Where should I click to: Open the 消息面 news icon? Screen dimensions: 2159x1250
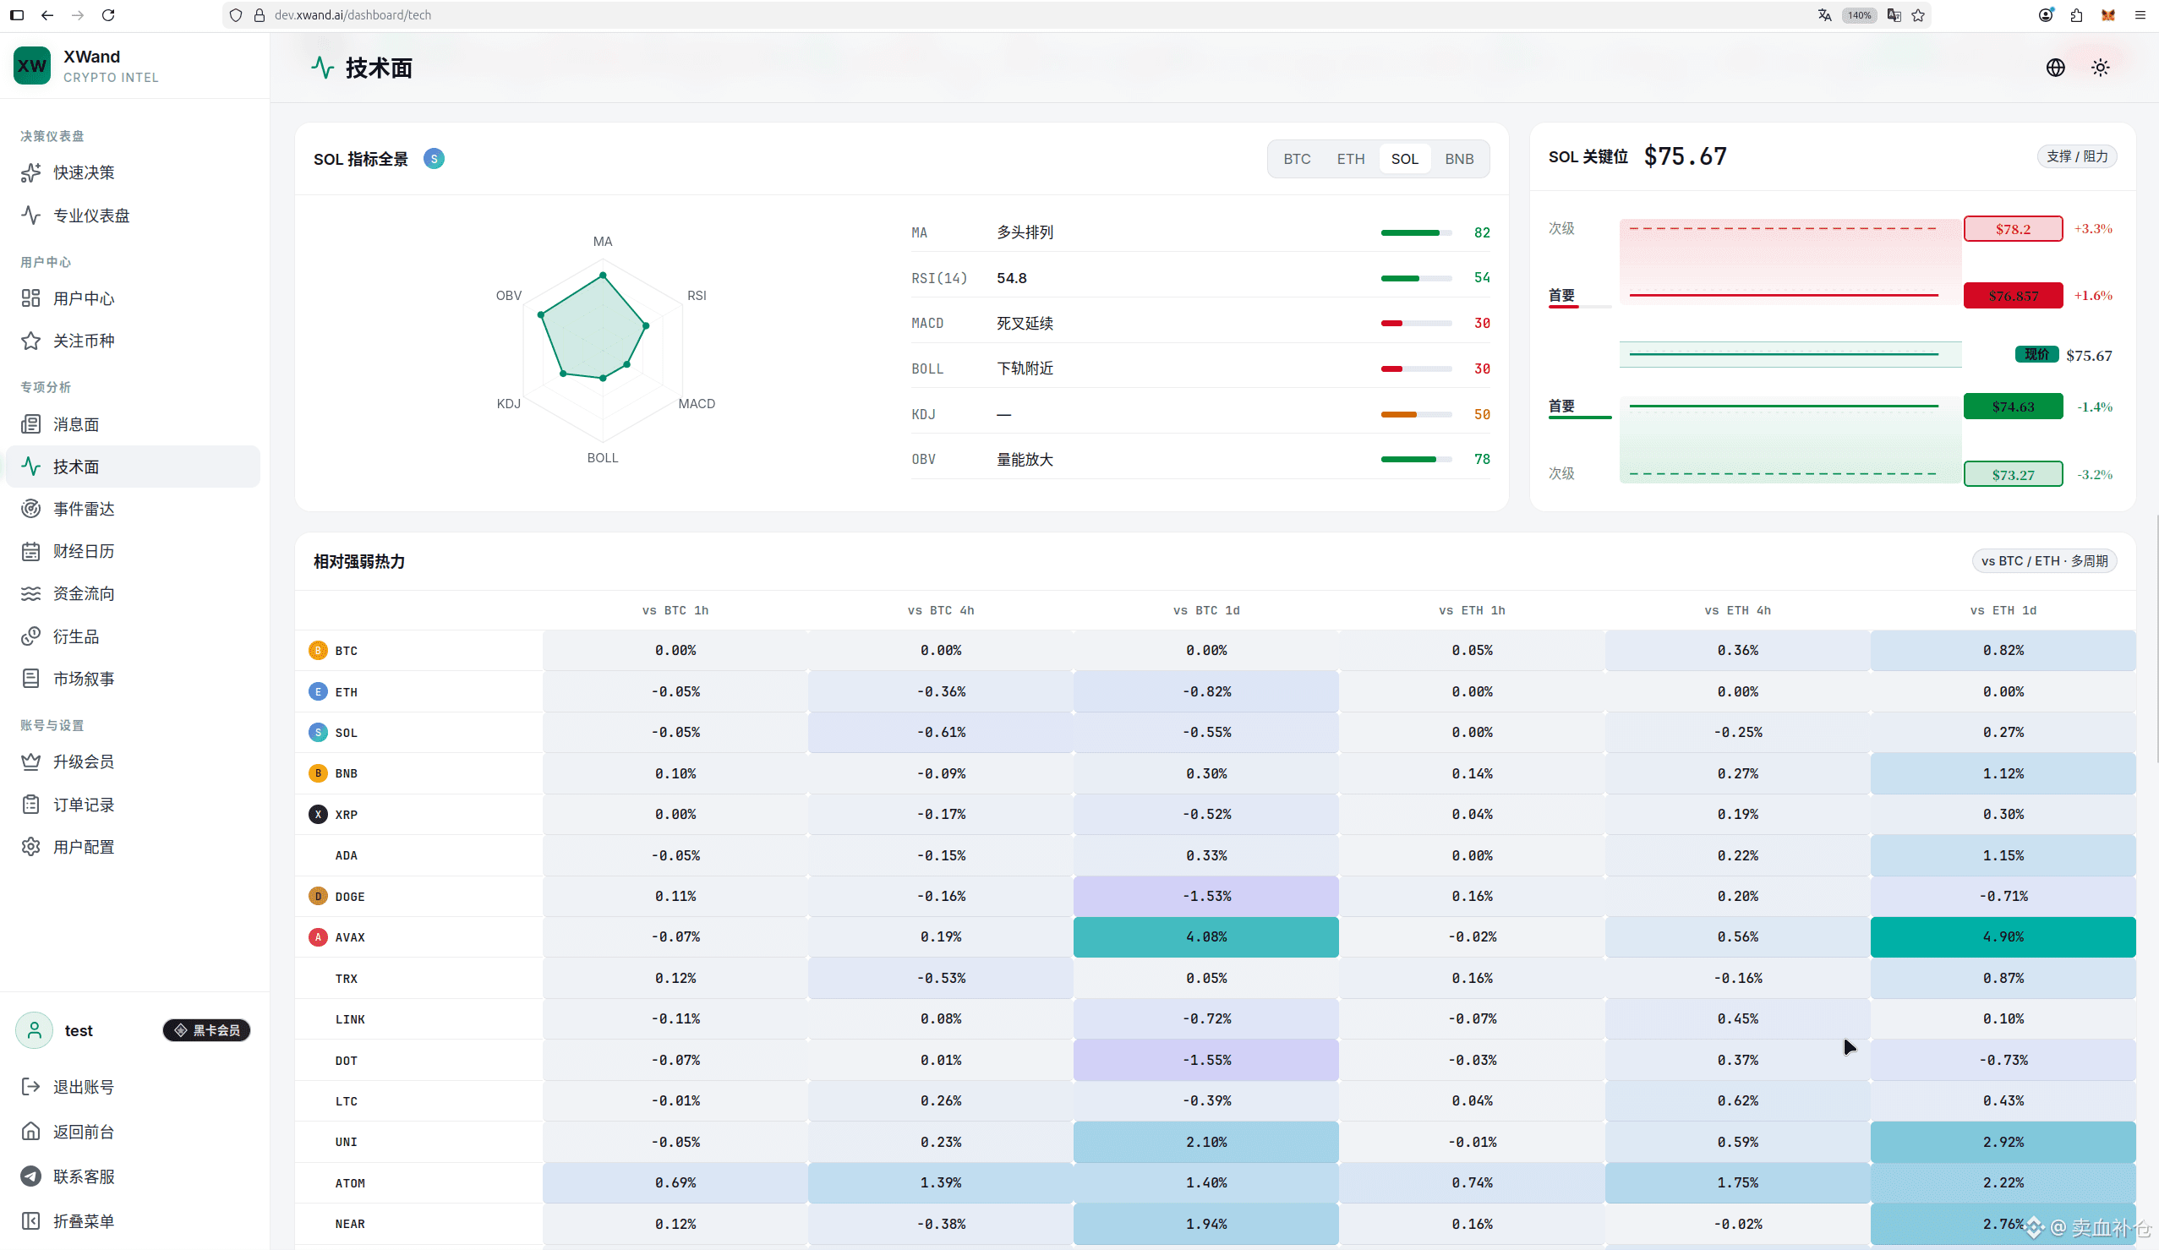(30, 424)
